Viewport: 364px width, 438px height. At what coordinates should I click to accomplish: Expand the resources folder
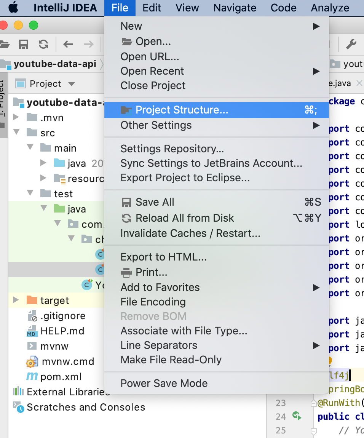click(x=43, y=178)
